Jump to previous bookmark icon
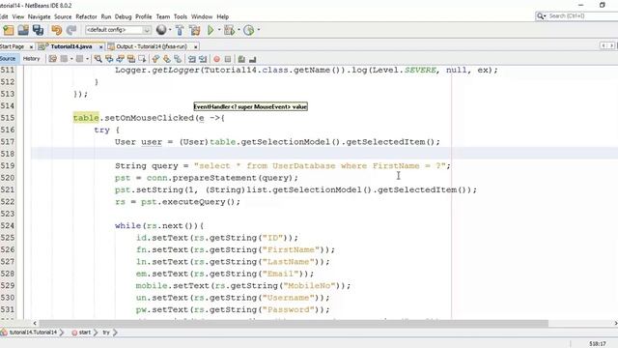 pyautogui.click(x=155, y=59)
